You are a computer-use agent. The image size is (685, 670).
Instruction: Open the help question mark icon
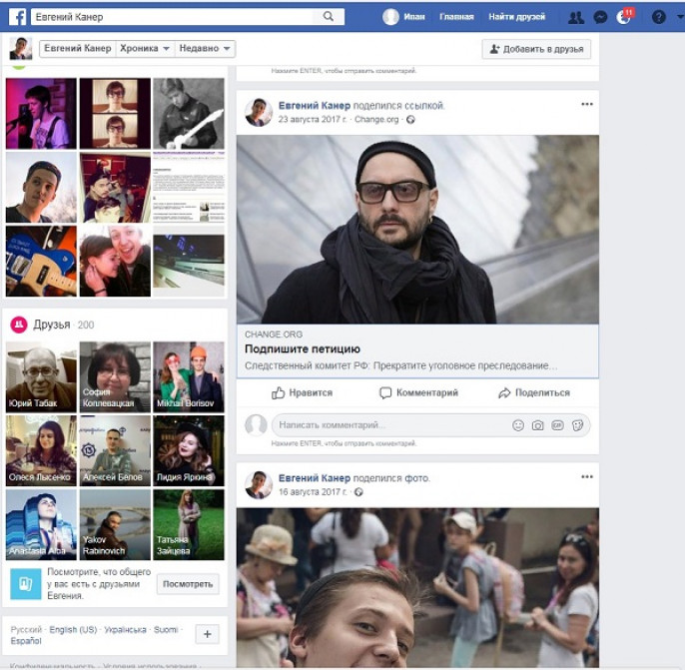coord(658,17)
